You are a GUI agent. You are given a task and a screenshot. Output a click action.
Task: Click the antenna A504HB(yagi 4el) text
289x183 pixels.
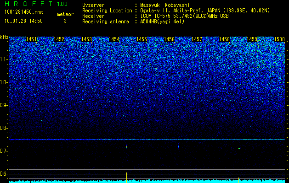[162, 22]
